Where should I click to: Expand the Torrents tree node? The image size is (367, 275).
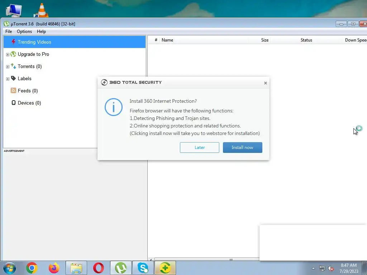[8, 67]
